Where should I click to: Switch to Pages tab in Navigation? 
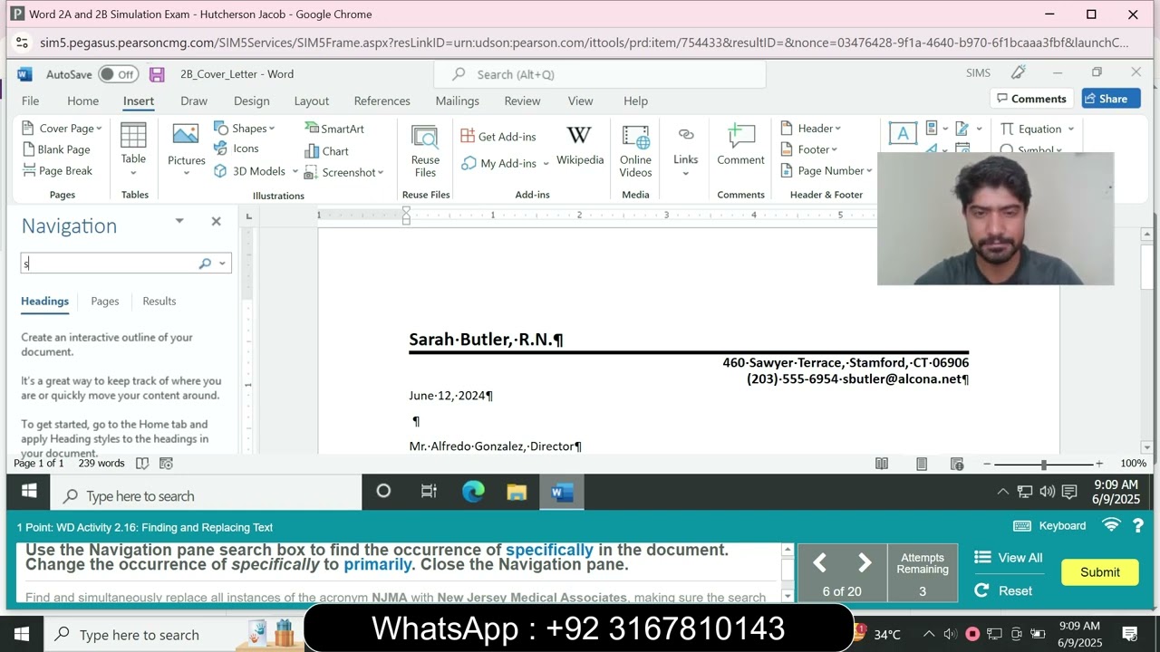[105, 301]
